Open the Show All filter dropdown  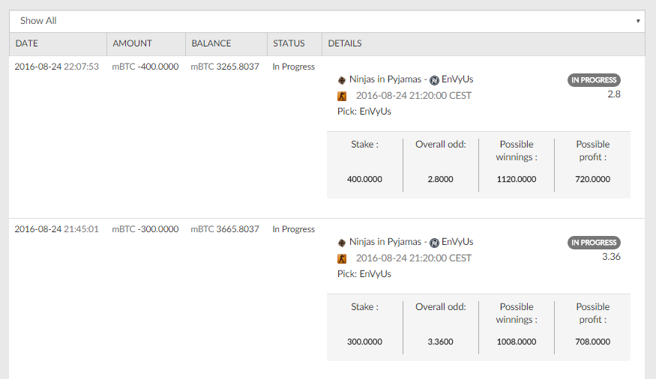tap(327, 21)
